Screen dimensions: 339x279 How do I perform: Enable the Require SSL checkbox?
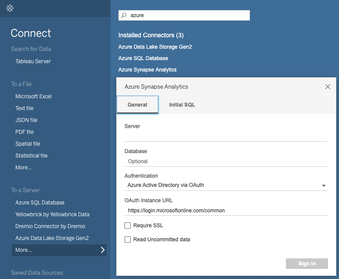point(128,225)
